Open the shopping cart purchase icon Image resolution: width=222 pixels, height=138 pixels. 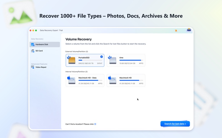(x=176, y=31)
